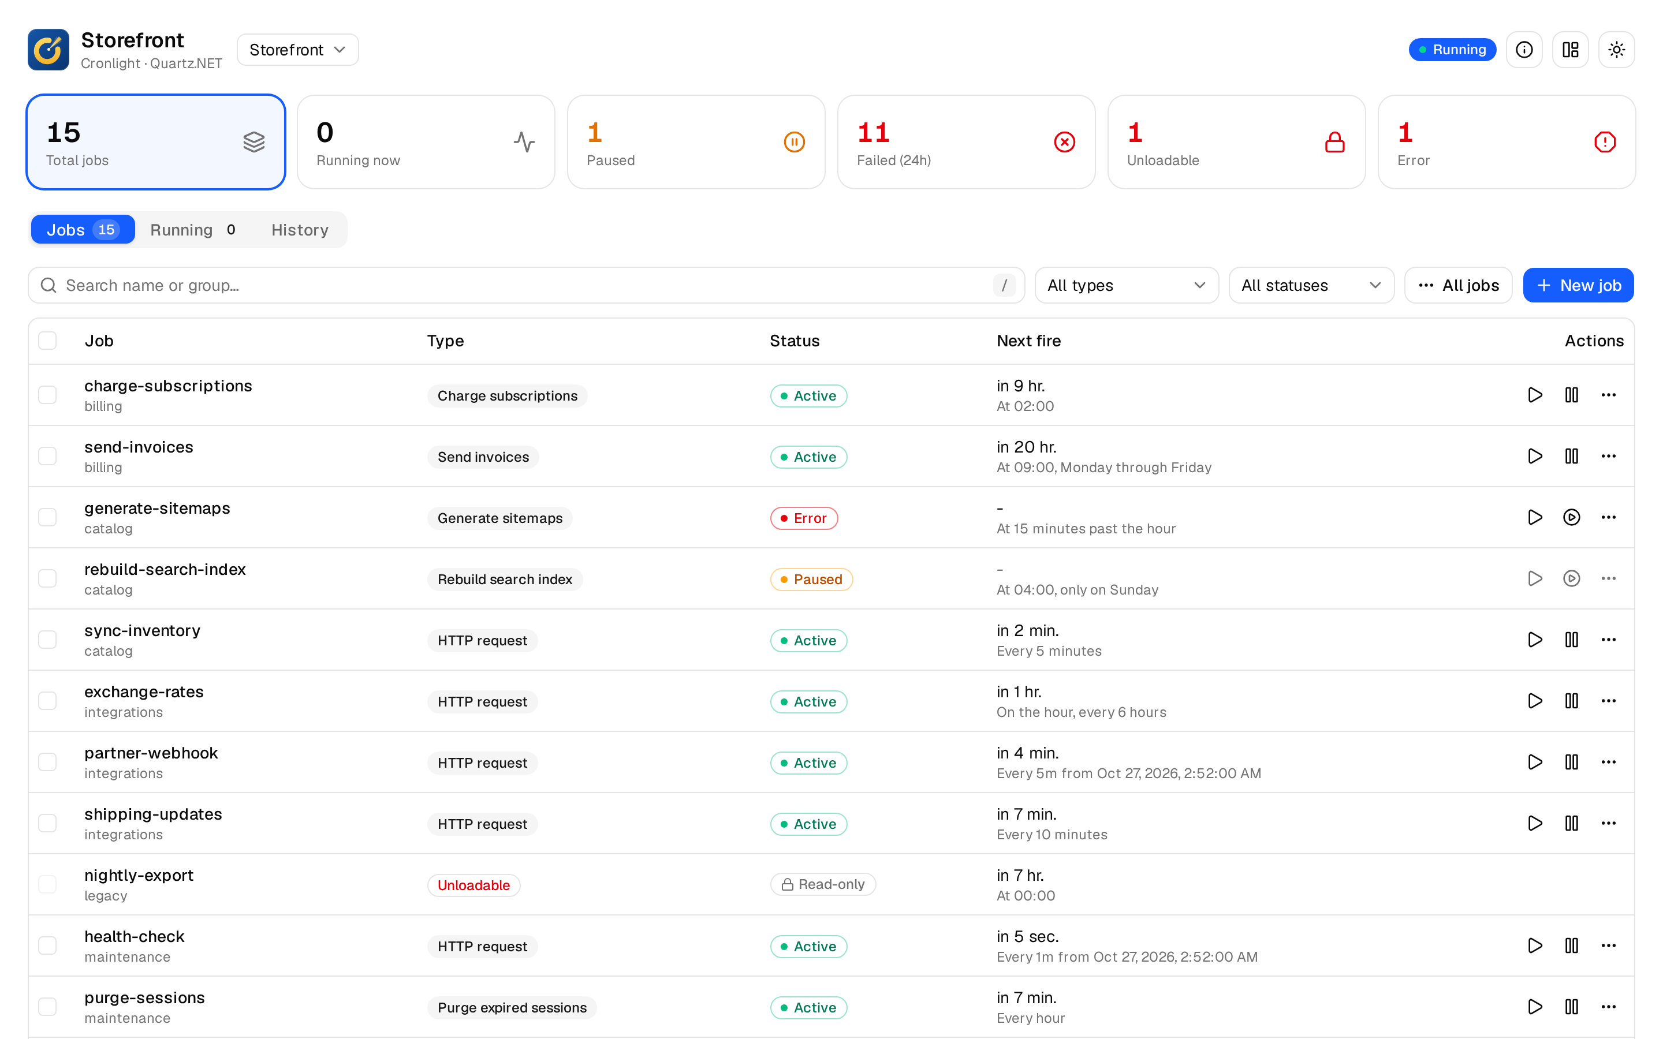
Task: Check the health-check row checkbox
Action: (47, 945)
